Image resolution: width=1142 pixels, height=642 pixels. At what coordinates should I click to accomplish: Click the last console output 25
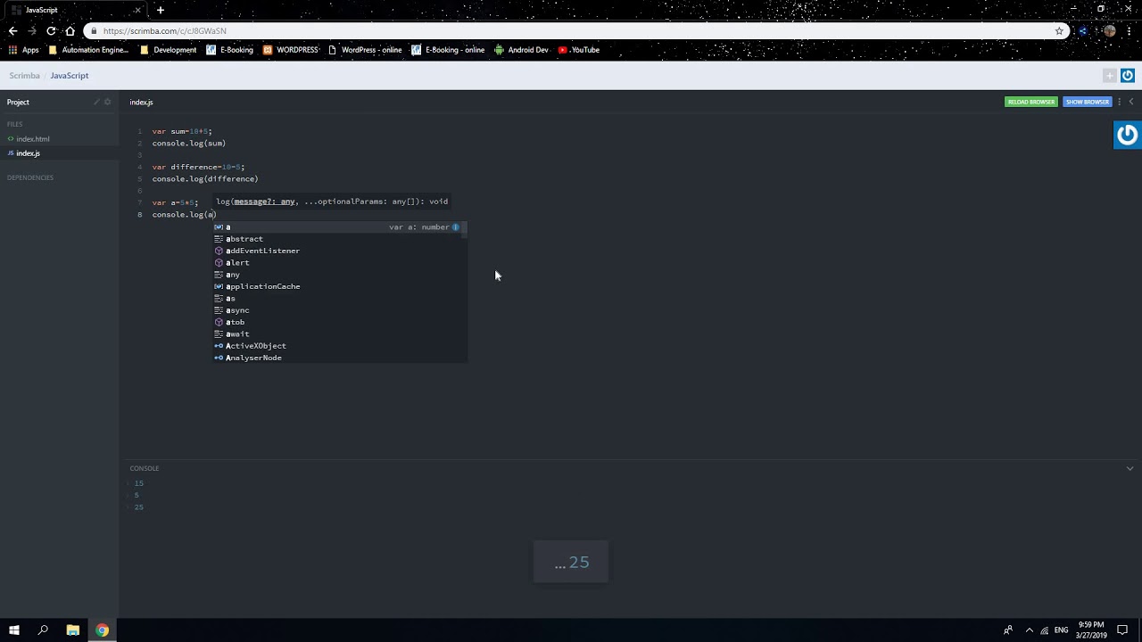[x=138, y=507]
